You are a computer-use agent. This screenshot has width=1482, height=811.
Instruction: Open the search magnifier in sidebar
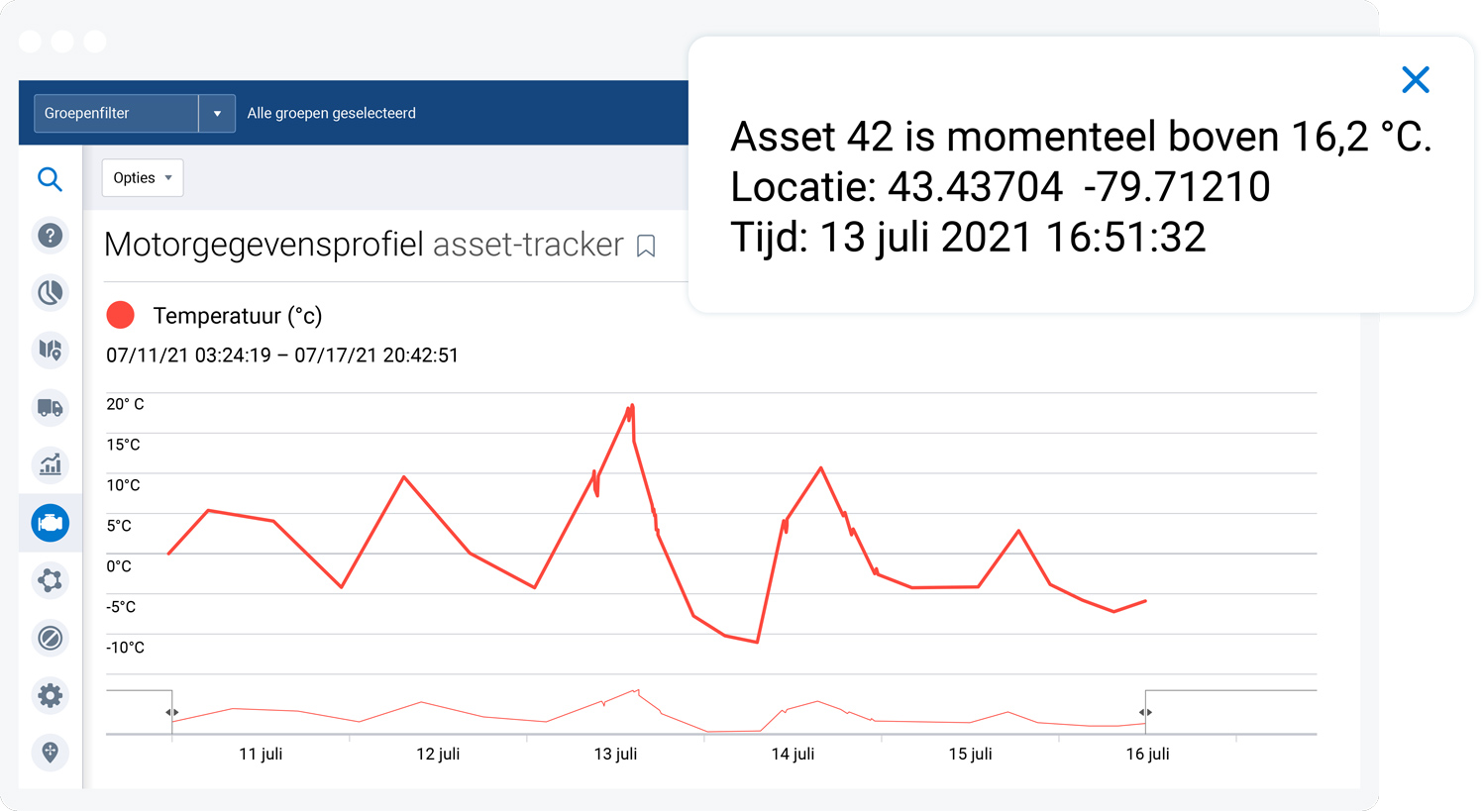tap(50, 179)
